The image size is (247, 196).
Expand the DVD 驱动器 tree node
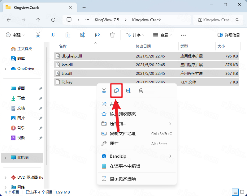coord(5,177)
